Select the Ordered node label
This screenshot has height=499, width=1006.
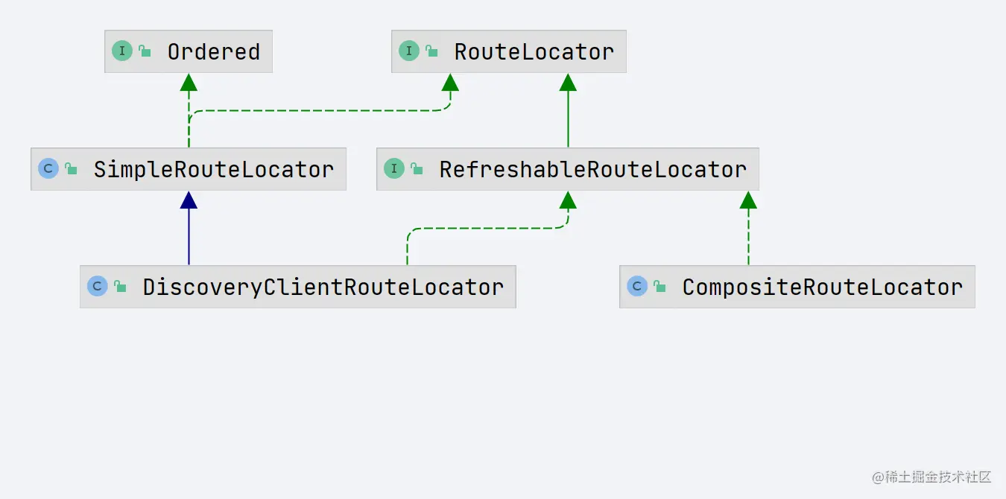point(214,52)
